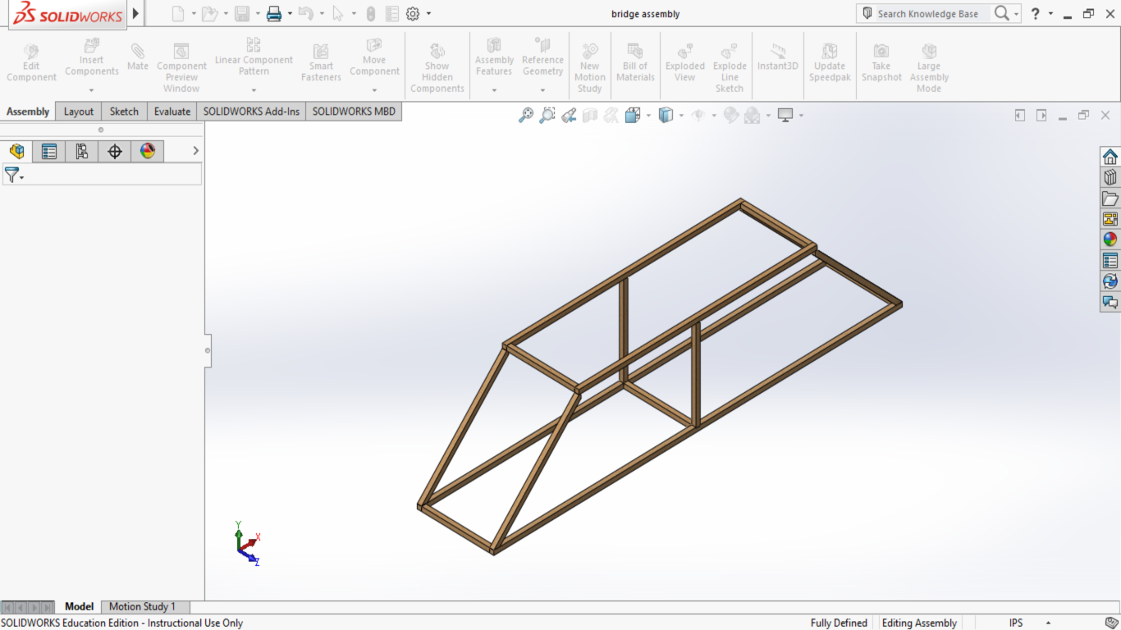Open the DimXpertManager crosshair tab
The width and height of the screenshot is (1121, 630).
coord(115,151)
